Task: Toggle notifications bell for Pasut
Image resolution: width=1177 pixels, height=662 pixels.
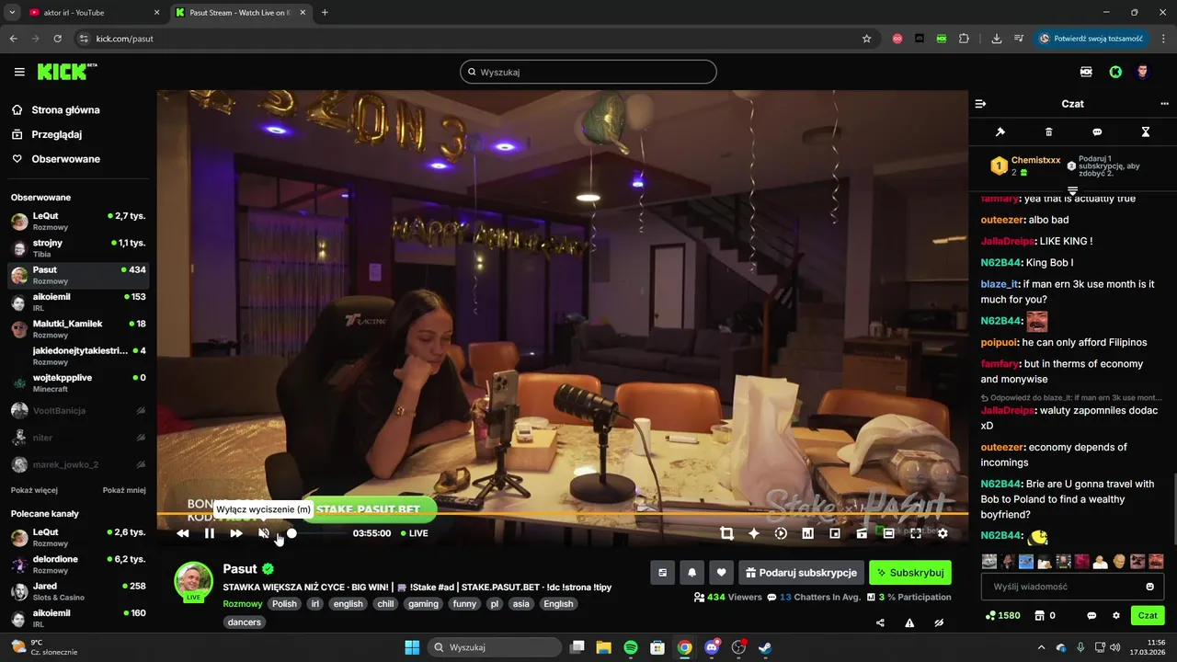Action: [x=691, y=573]
